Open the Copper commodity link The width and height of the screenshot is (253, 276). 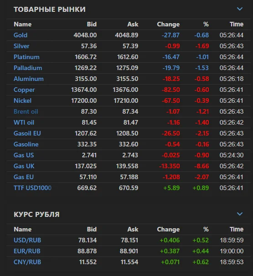coord(24,90)
